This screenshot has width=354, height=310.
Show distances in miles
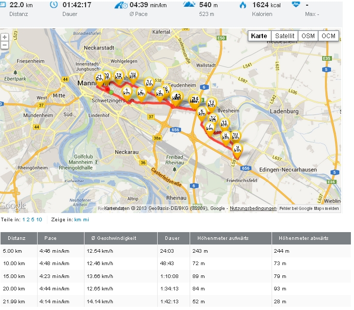pos(86,220)
